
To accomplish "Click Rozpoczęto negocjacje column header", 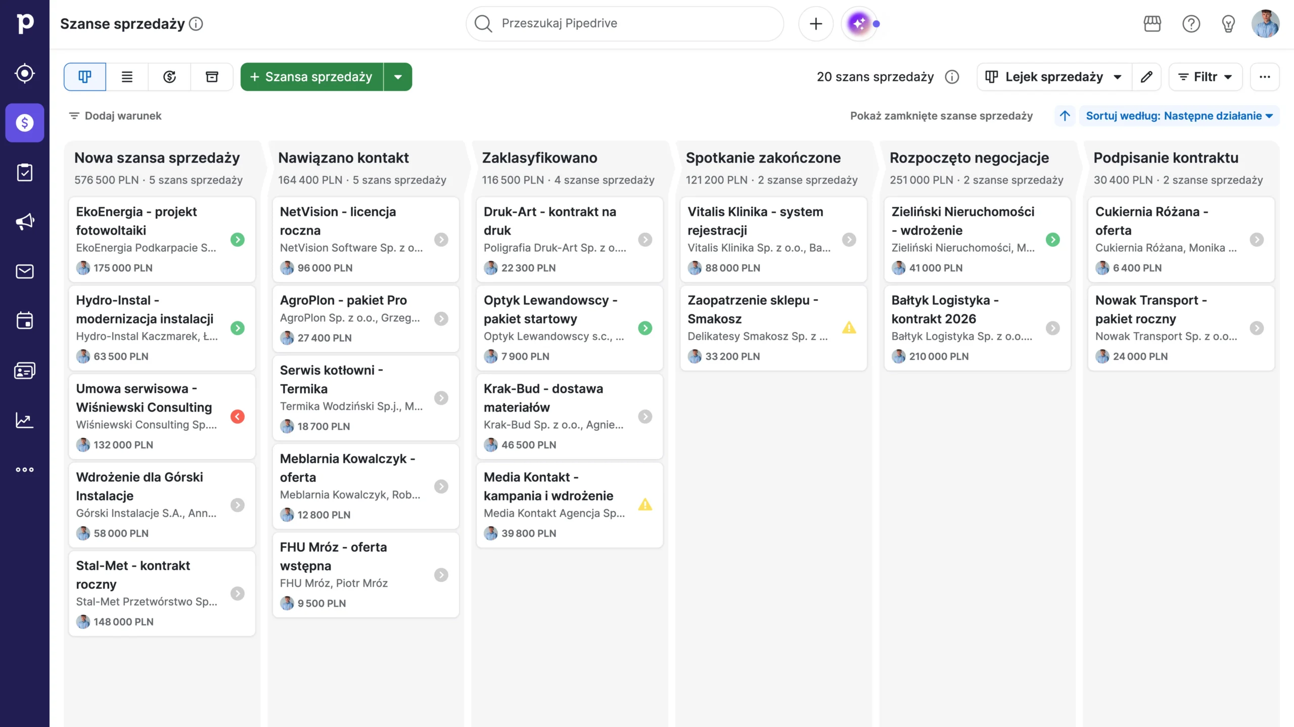I will (969, 158).
